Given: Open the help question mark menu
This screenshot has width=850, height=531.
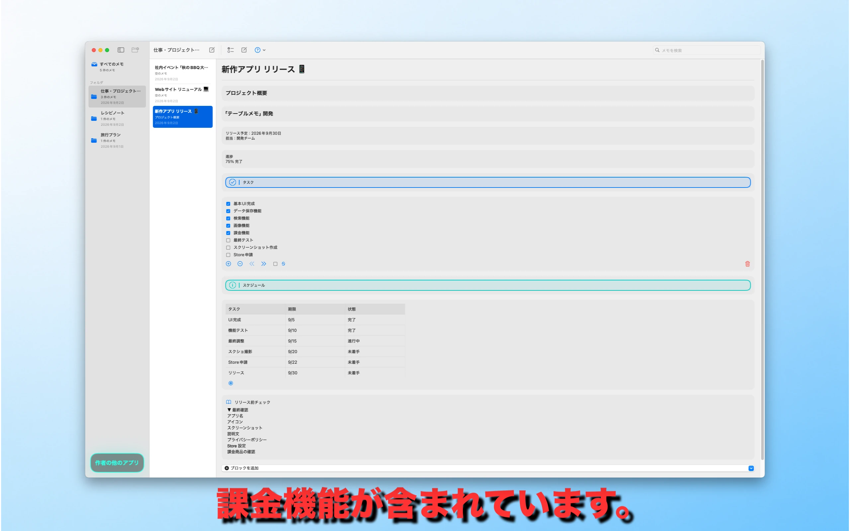Looking at the screenshot, I should click(260, 50).
